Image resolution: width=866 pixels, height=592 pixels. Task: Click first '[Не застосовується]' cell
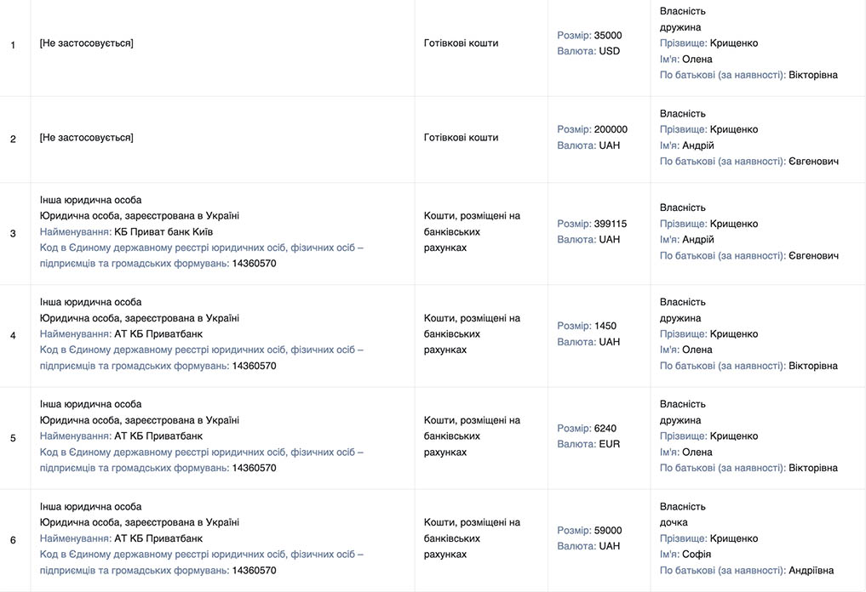coord(86,43)
